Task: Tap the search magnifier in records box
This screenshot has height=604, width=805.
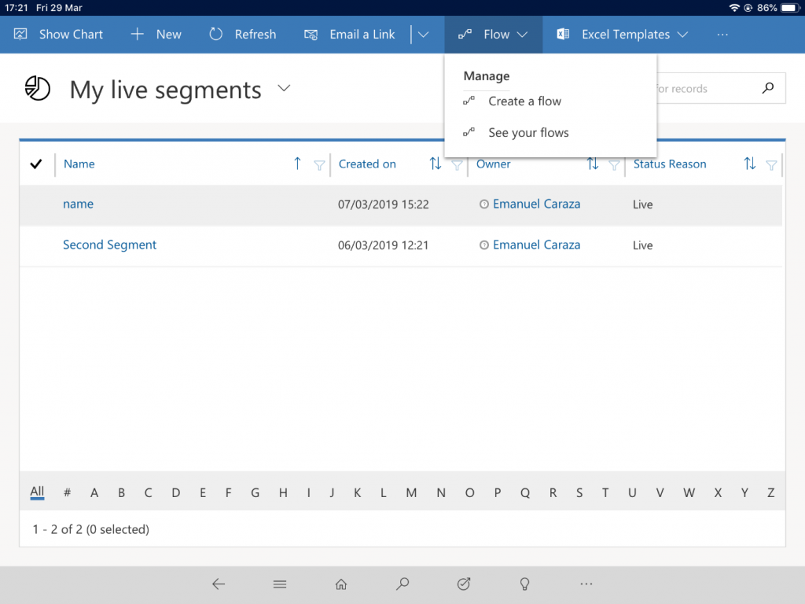Action: 768,89
